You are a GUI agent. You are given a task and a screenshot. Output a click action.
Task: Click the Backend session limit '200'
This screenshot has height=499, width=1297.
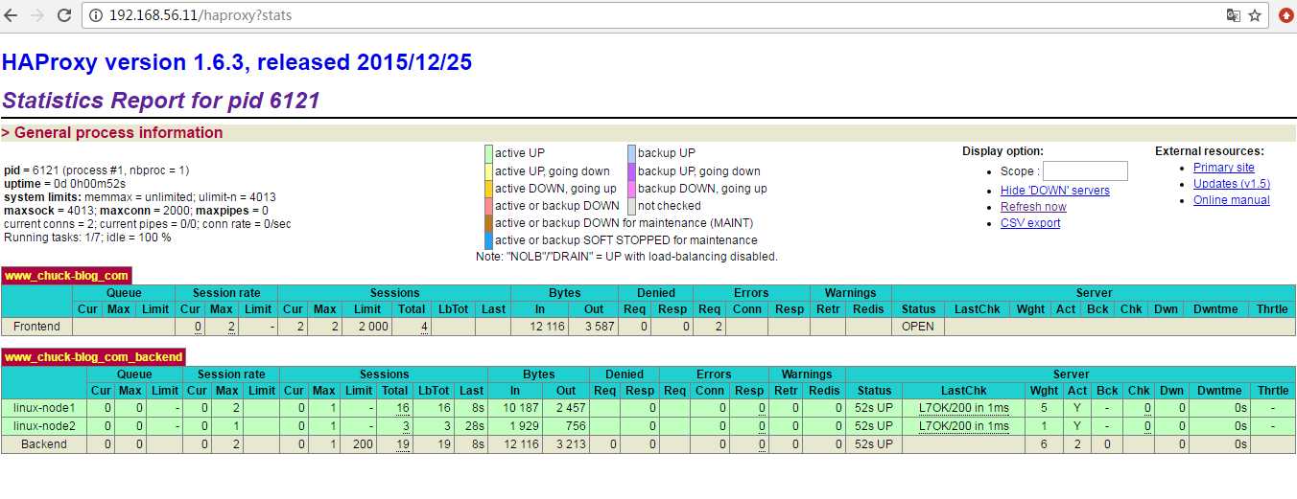(359, 444)
